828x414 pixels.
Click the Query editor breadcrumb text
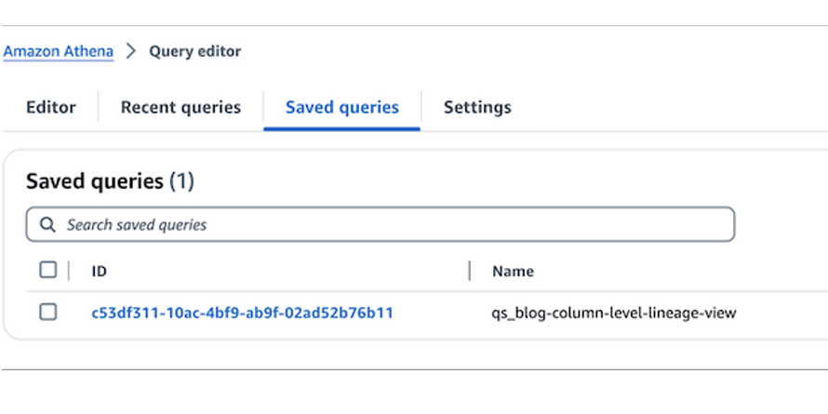[x=194, y=52]
